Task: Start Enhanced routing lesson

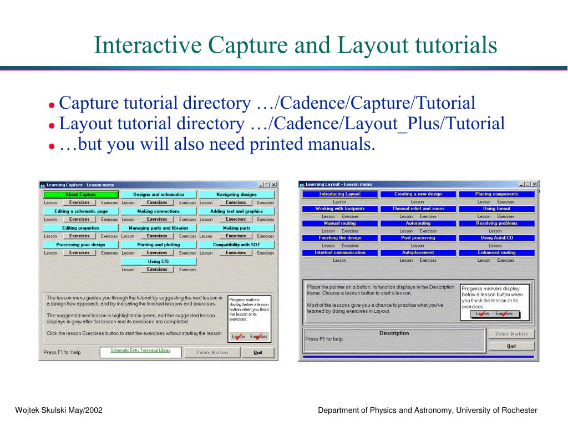Action: tap(496, 252)
